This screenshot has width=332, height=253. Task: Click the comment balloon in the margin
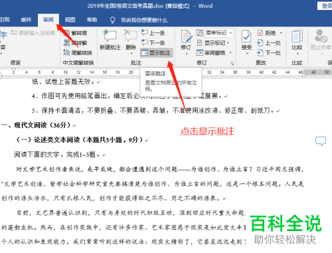pyautogui.click(x=321, y=141)
